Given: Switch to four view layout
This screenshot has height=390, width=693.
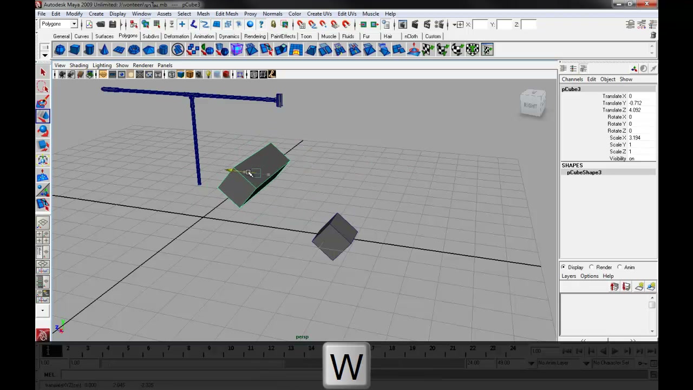Looking at the screenshot, I should point(43,237).
